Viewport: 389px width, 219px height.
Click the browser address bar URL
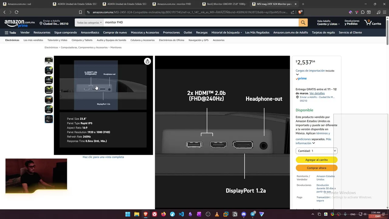[190, 12]
